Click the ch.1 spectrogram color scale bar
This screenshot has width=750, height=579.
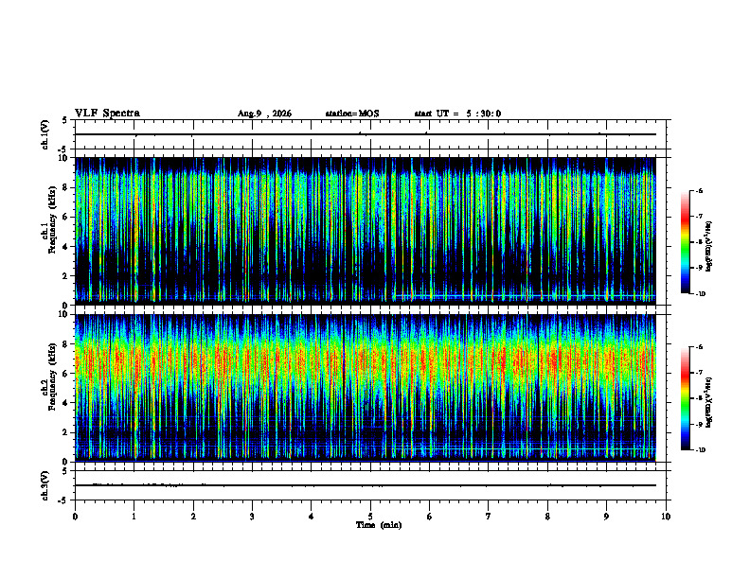click(x=685, y=242)
